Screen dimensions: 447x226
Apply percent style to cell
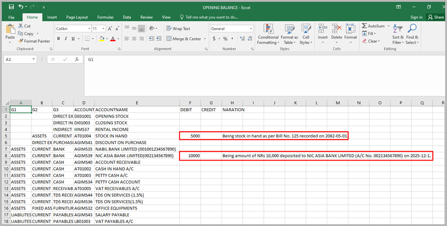click(x=225, y=39)
